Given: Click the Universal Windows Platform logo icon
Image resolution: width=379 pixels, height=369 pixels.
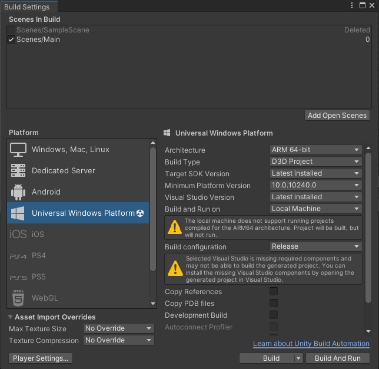Looking at the screenshot, I should click(18, 213).
